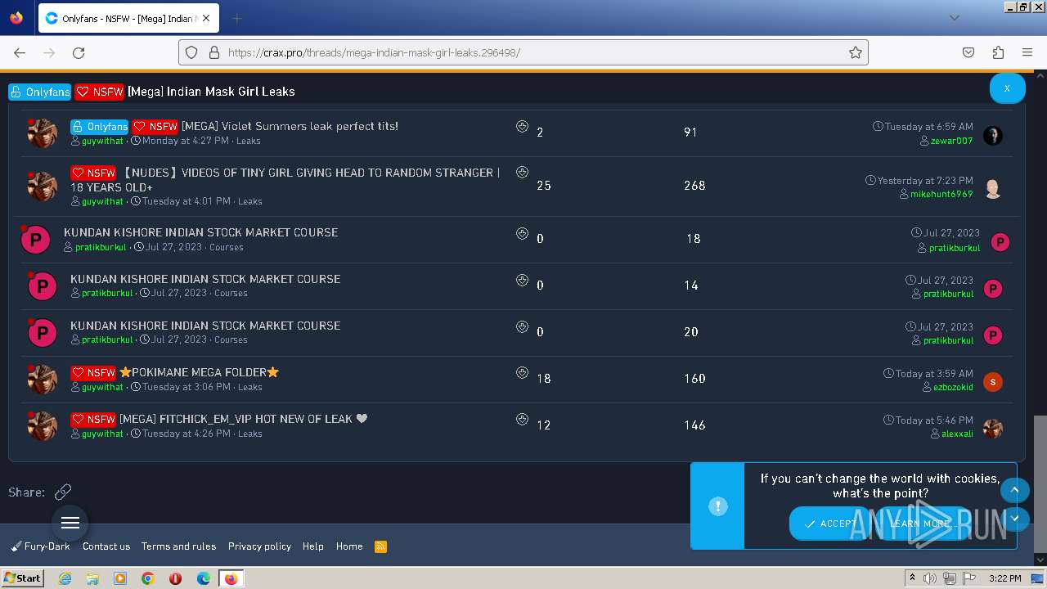
Task: Open the Firefox extensions panel
Action: point(998,52)
